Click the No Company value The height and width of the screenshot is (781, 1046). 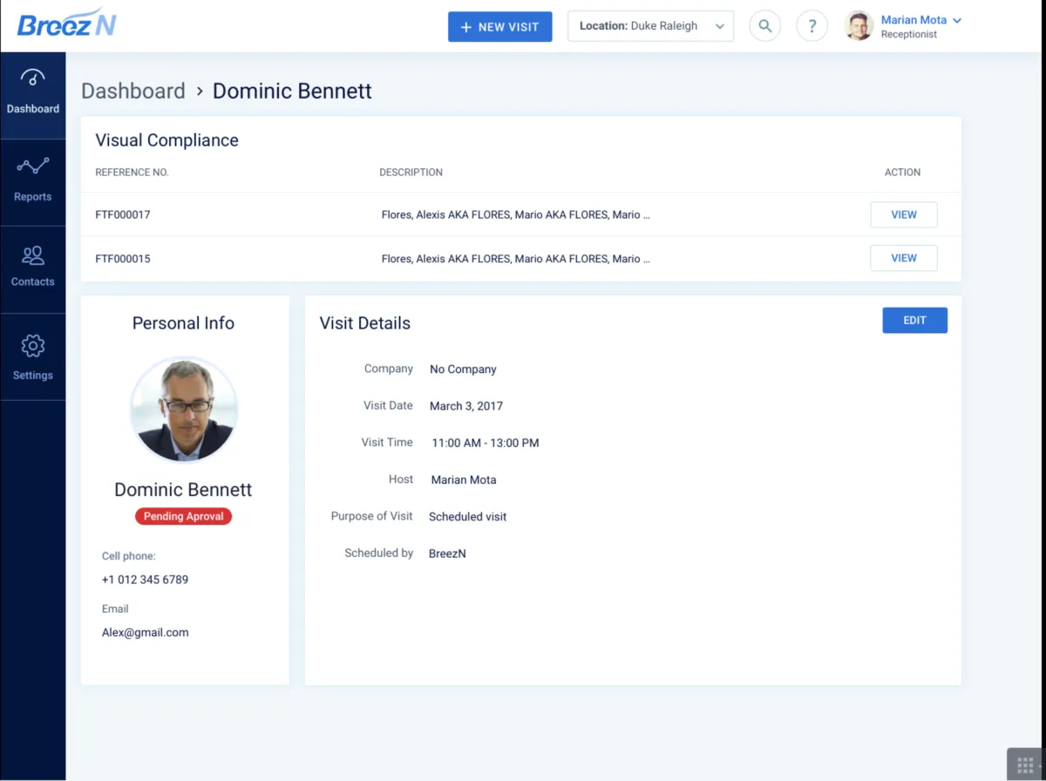coord(463,370)
